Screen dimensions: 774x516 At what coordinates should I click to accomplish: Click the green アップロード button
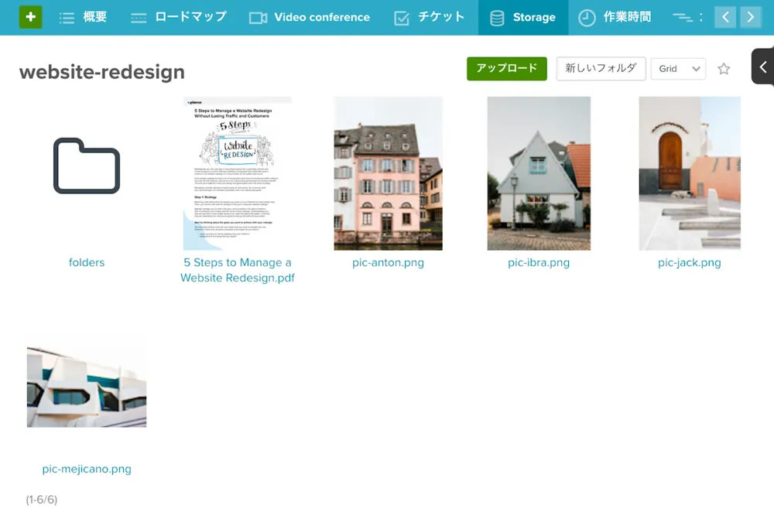click(x=506, y=69)
